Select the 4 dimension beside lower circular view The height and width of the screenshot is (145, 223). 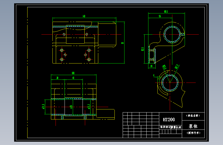[x=154, y=75]
